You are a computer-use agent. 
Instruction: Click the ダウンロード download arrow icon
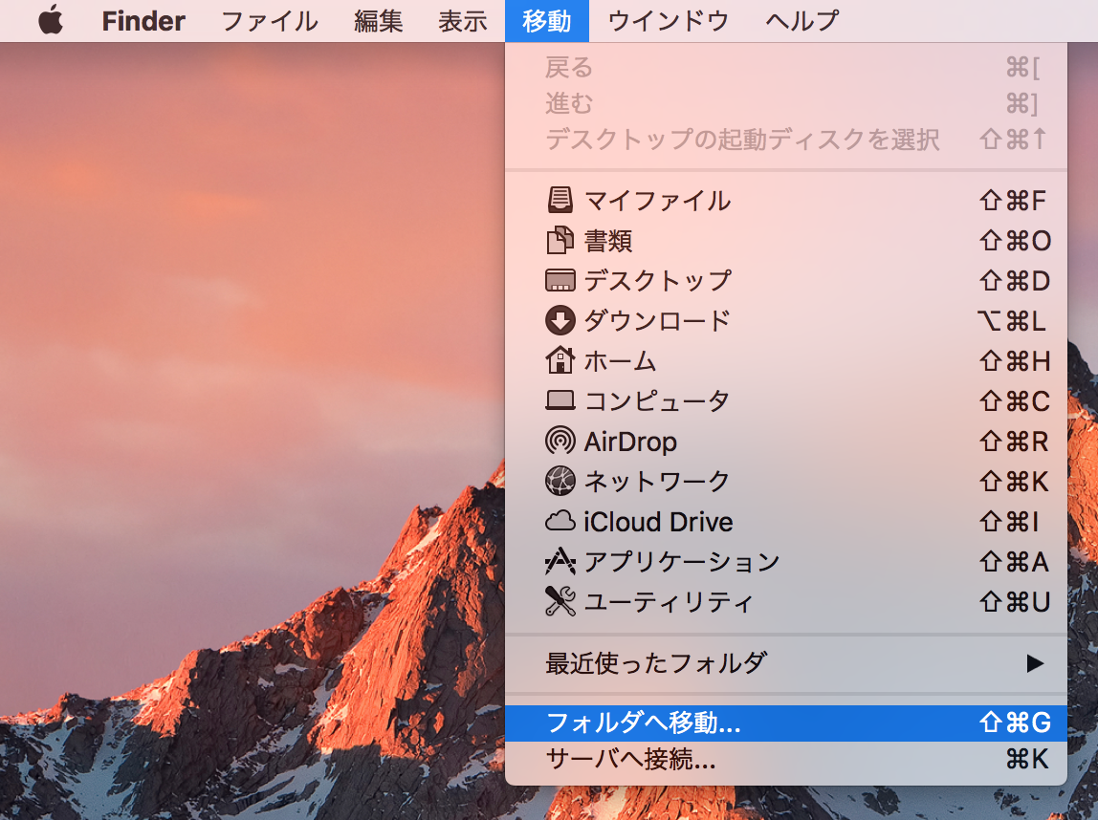[x=560, y=320]
